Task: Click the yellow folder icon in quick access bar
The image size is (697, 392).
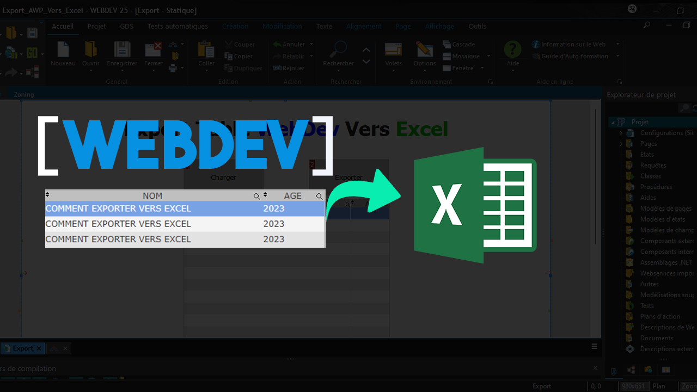Action: (x=12, y=33)
